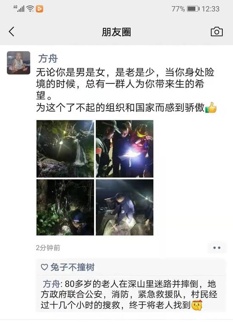Tap the thumbs-up emoji in post
Image resolution: width=233 pixels, height=325 pixels.
(211, 107)
